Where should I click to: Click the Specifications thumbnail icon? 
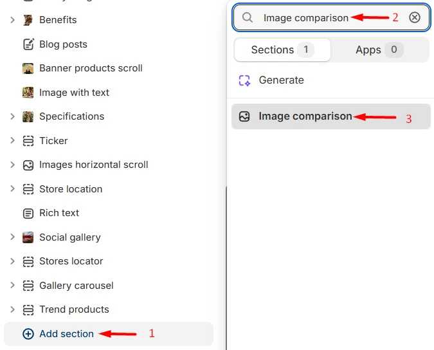(28, 116)
